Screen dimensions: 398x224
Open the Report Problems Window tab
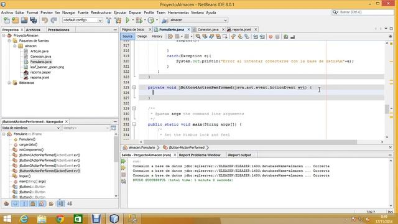200,155
